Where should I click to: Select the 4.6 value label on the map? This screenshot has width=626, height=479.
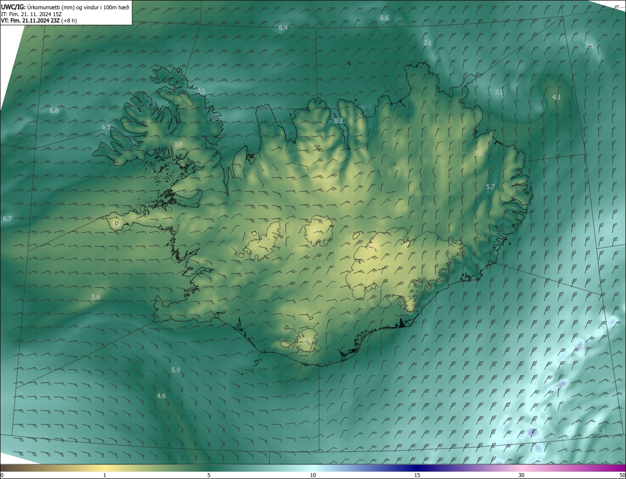[161, 396]
